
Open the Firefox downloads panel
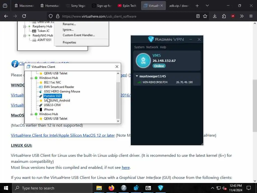(x=215, y=16)
